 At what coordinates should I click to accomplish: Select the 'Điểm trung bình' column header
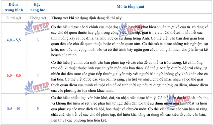click(13, 7)
